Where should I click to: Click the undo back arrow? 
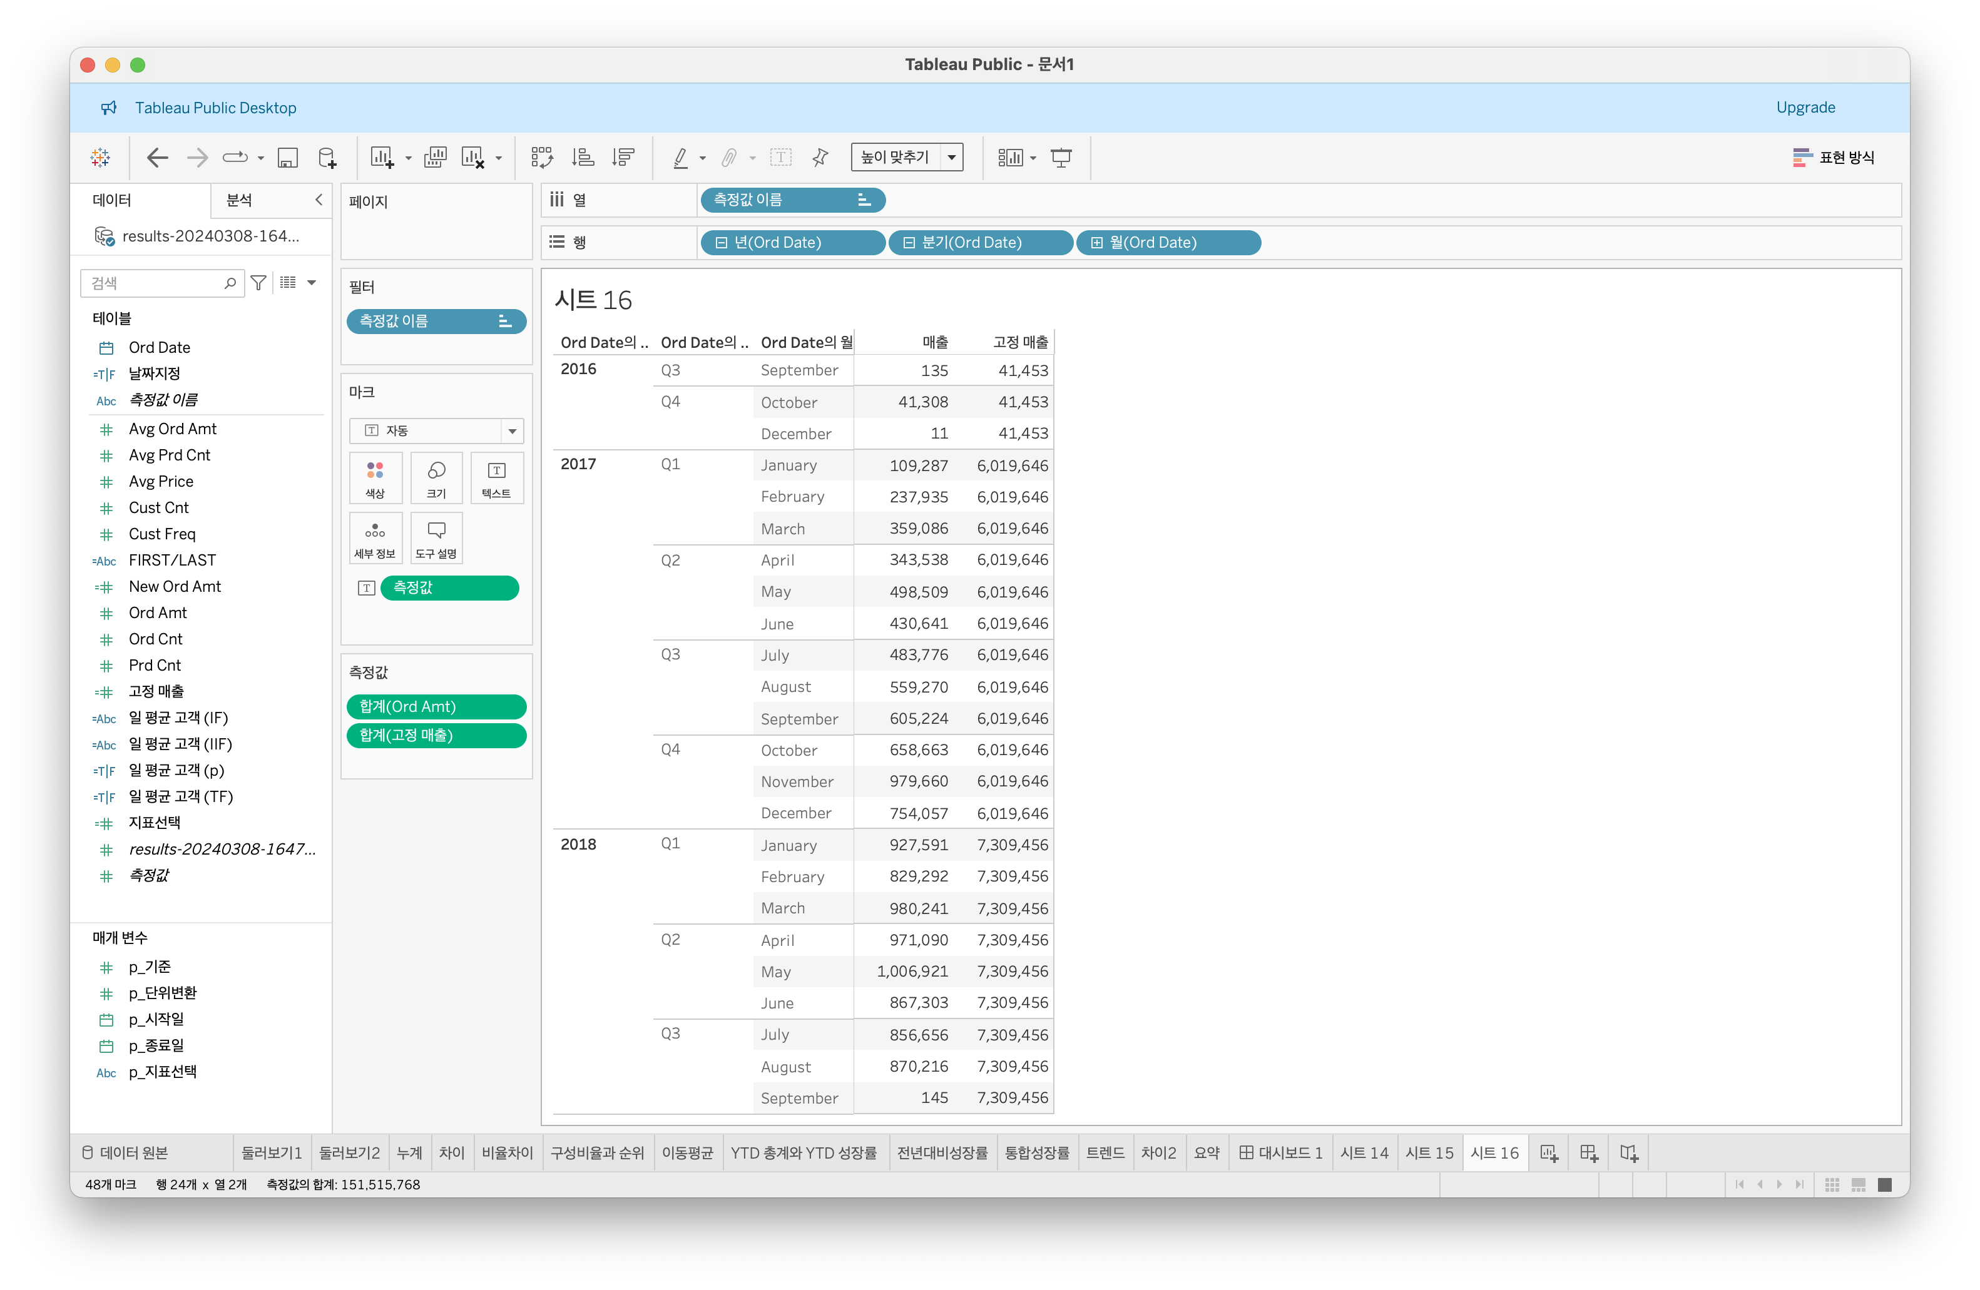(x=156, y=157)
